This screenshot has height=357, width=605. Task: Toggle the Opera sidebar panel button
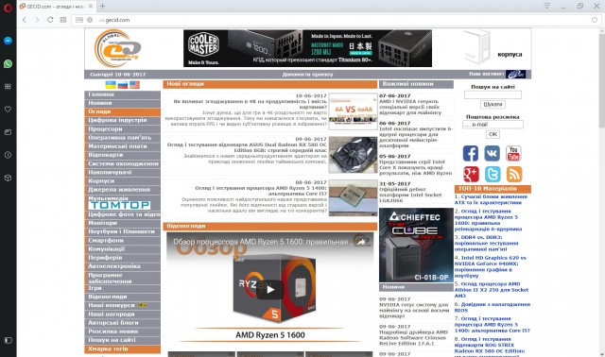point(8,340)
